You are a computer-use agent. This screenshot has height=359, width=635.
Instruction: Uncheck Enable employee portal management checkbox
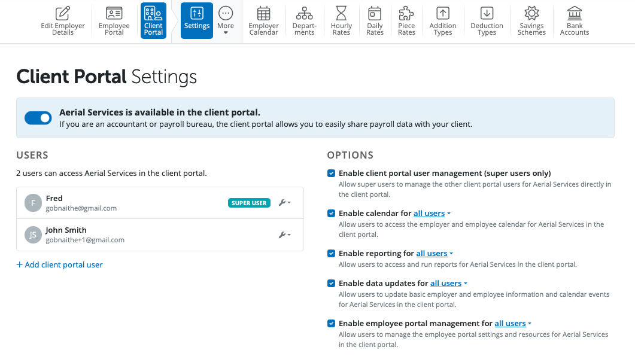332,323
